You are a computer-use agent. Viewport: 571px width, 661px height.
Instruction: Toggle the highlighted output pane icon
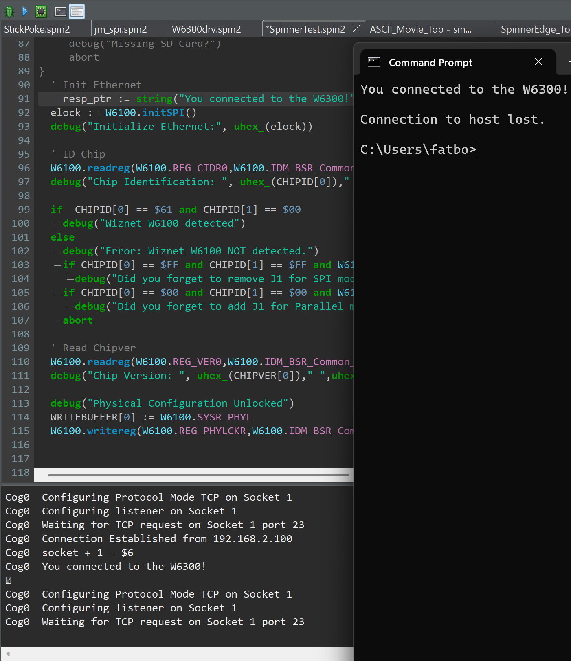pyautogui.click(x=77, y=11)
